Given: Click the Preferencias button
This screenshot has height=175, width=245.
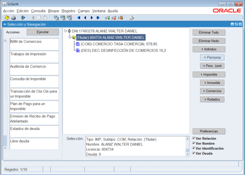Looking at the screenshot, I should (x=209, y=131).
